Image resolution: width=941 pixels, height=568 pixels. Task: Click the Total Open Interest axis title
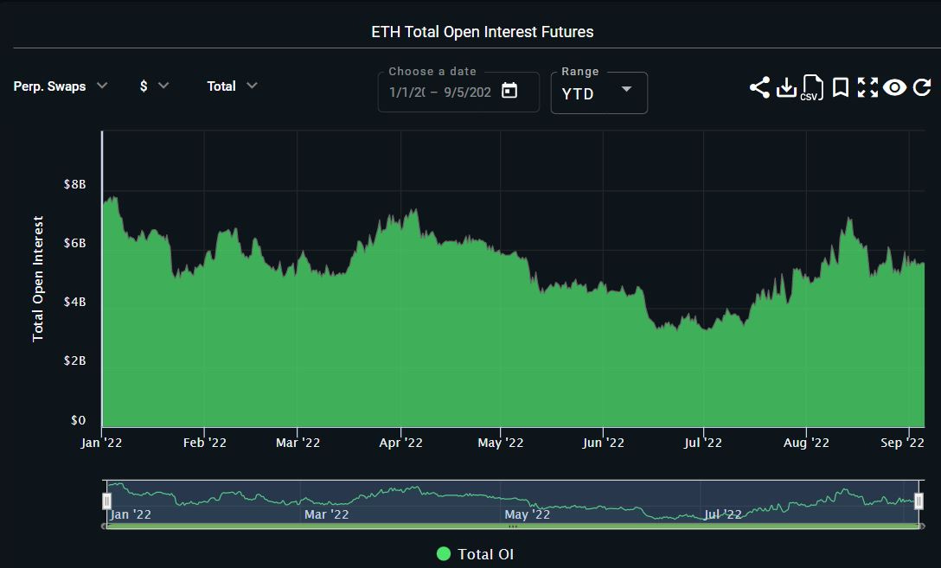click(38, 279)
